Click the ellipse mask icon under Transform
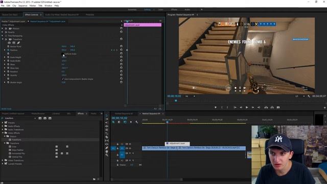This screenshot has height=184, width=327. click(9, 43)
